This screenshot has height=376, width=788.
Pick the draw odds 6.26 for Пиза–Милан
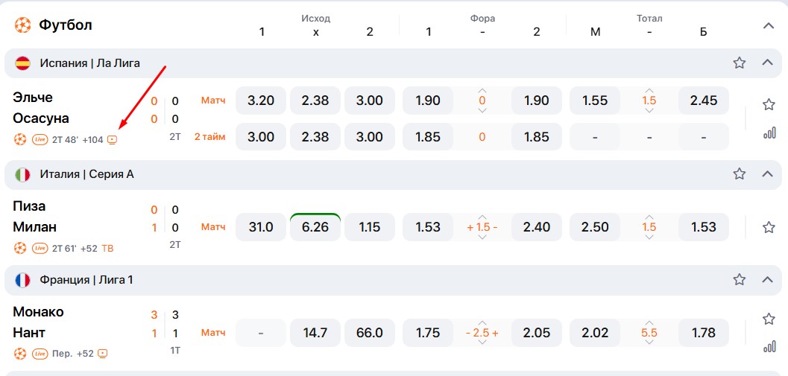pyautogui.click(x=315, y=227)
